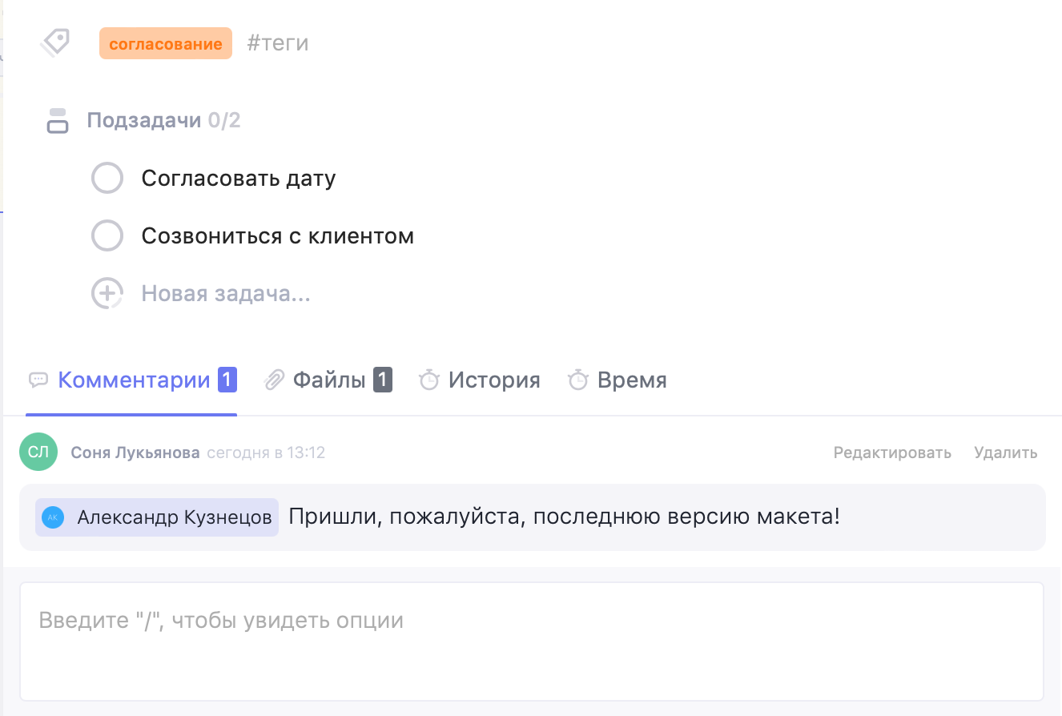Mark Созвониться с клиентом as done

pos(107,235)
